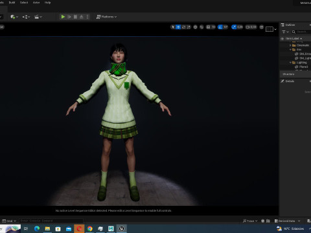Image resolution: width=311 pixels, height=233 pixels.
Task: Activate the Translate (move) gizmo tool
Action: click(x=178, y=27)
